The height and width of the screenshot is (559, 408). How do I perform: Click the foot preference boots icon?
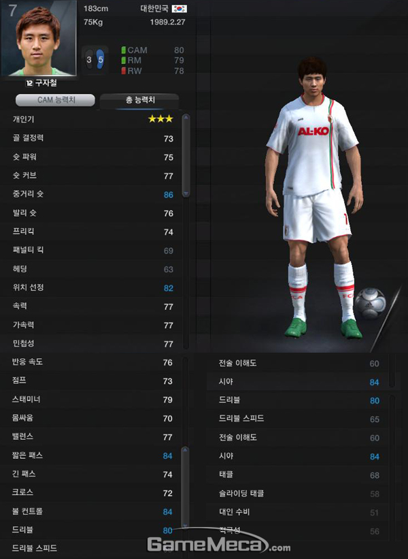click(95, 60)
